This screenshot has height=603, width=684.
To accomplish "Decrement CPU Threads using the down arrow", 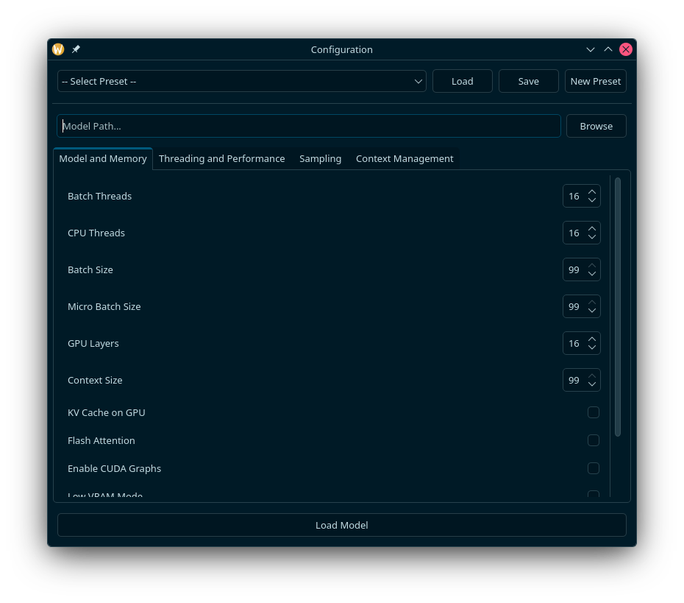I will click(x=592, y=237).
